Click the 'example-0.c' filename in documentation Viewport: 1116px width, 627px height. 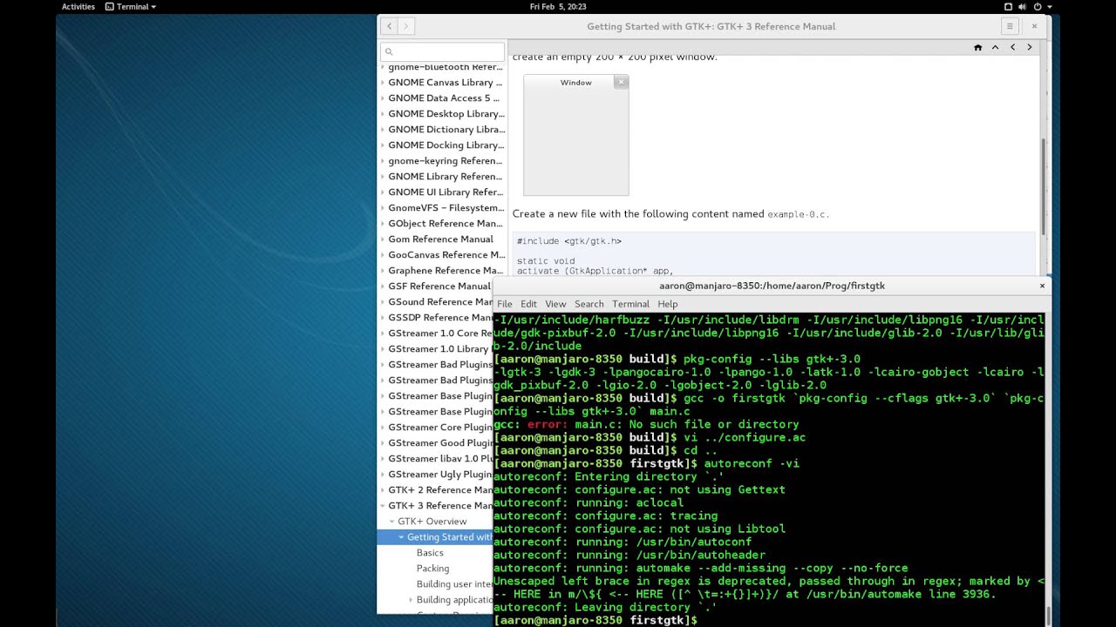point(798,214)
